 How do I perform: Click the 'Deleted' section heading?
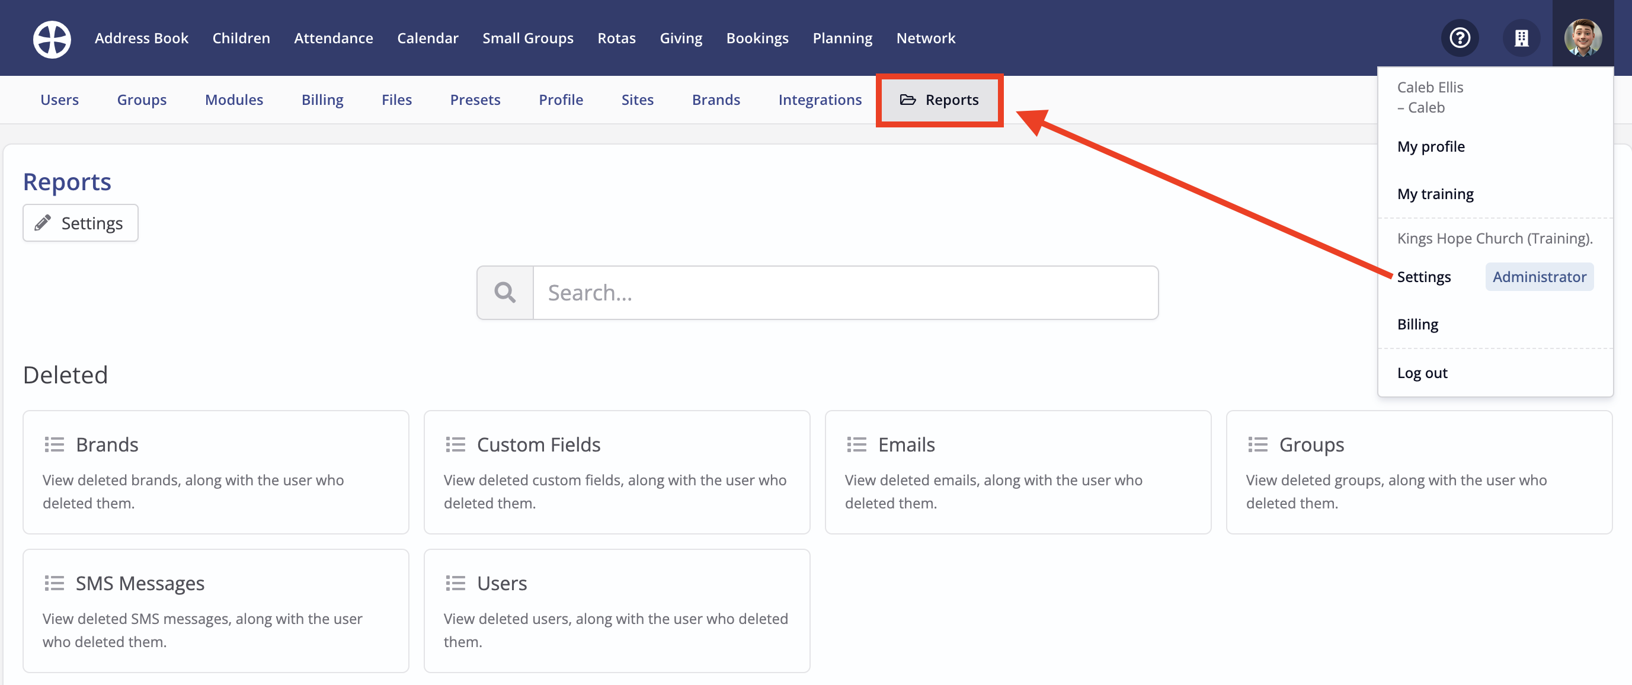(65, 374)
